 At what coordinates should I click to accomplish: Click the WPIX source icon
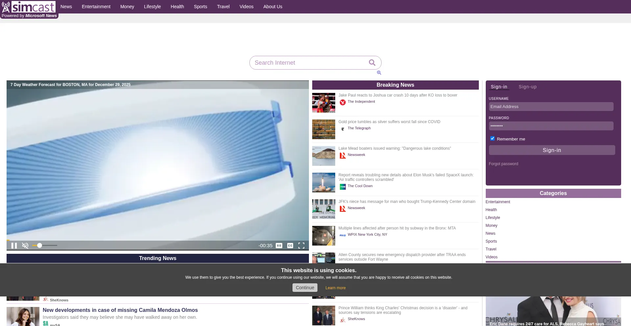coord(343,235)
